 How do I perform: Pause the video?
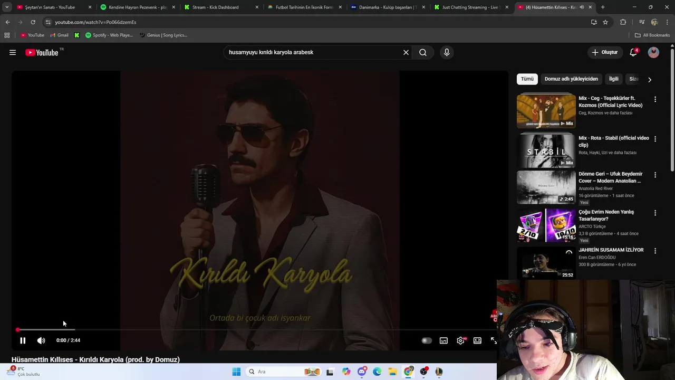pyautogui.click(x=23, y=340)
